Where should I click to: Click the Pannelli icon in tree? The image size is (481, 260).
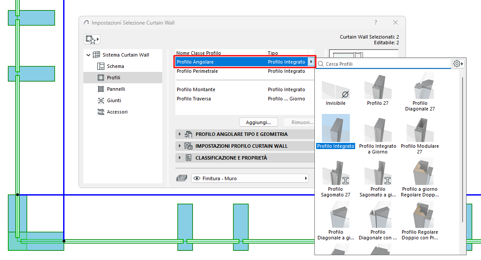click(x=100, y=89)
